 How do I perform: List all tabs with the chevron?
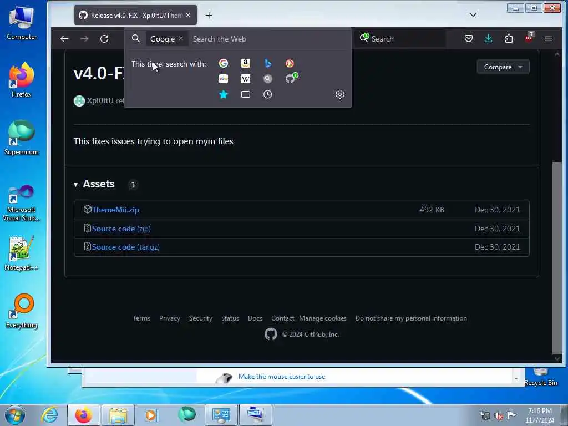[x=473, y=15]
